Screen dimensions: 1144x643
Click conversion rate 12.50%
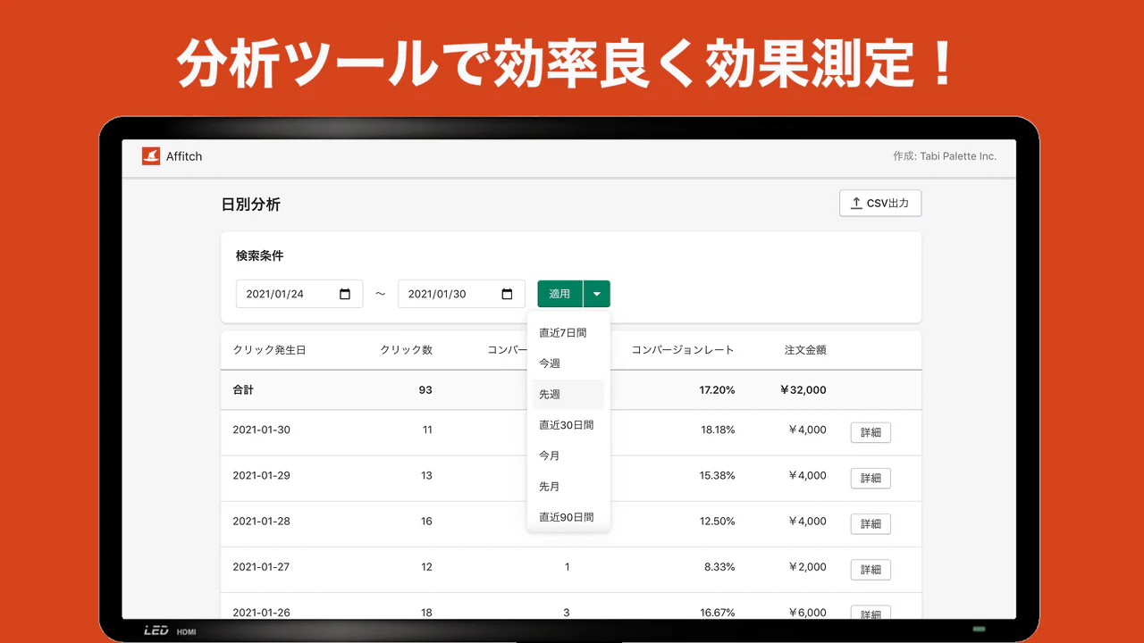(x=718, y=521)
